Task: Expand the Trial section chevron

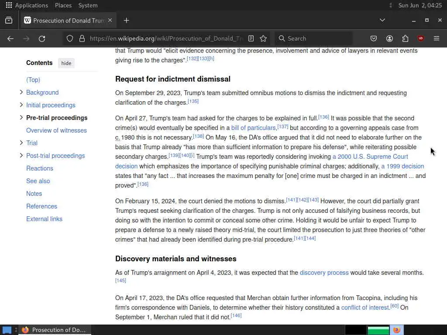Action: 21,143
